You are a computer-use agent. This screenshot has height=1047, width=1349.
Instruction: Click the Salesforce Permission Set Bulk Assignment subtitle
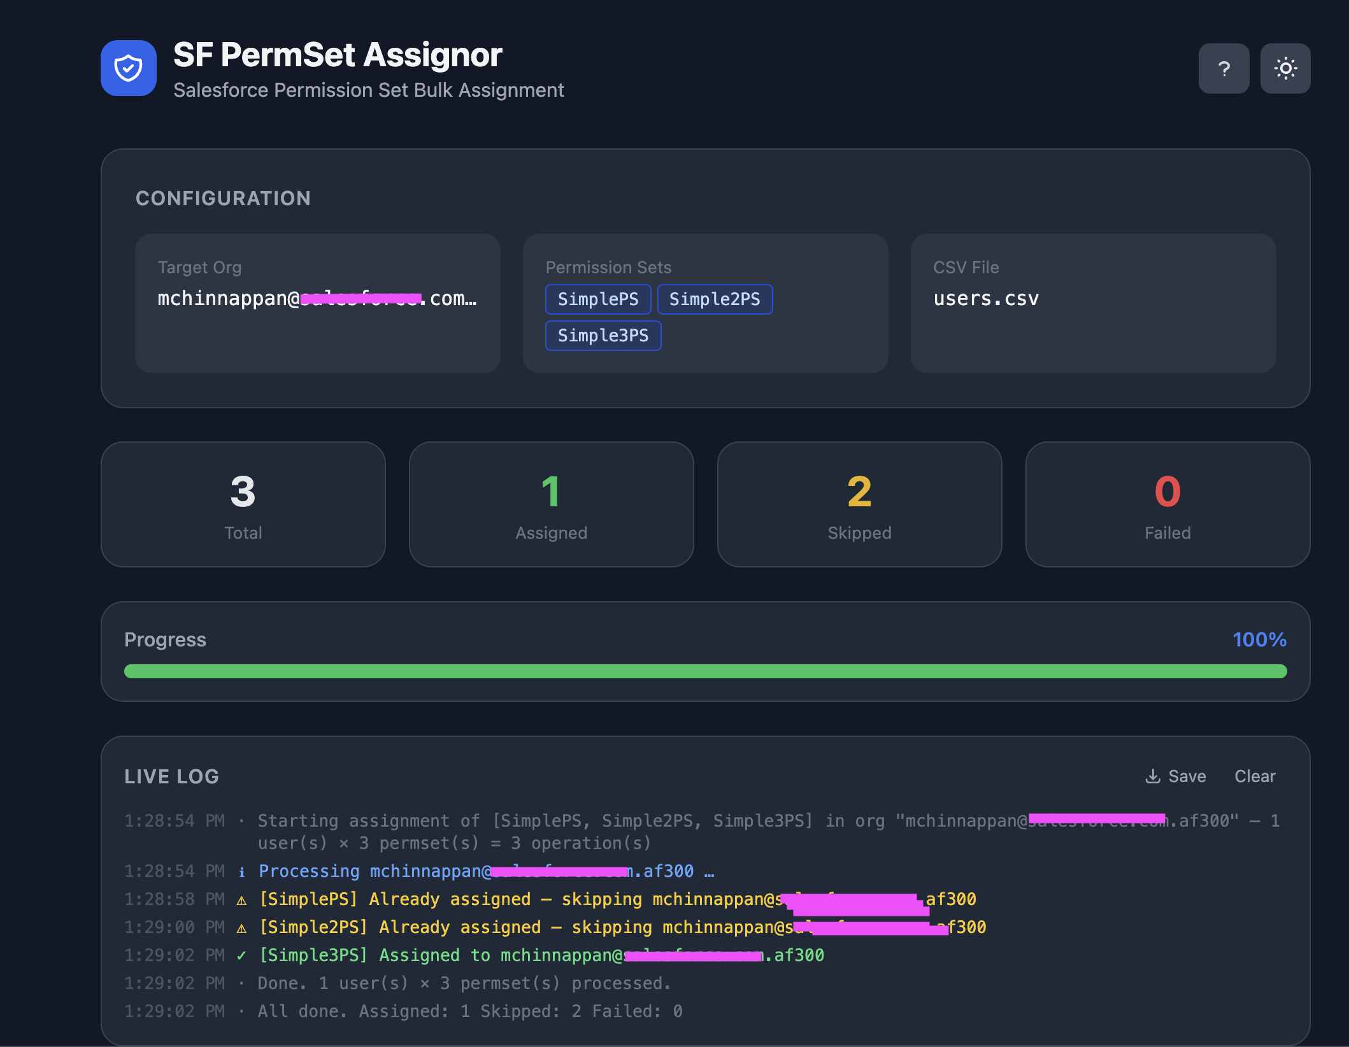point(369,90)
